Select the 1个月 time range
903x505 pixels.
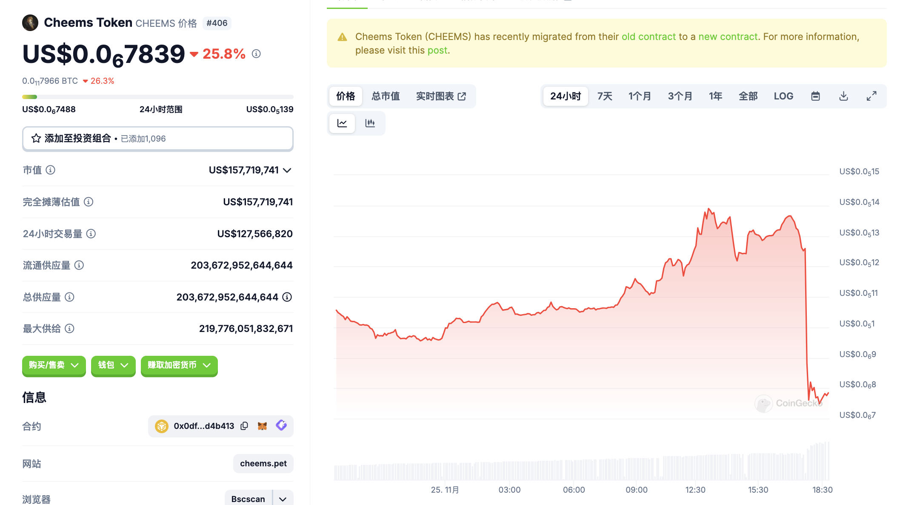click(640, 96)
